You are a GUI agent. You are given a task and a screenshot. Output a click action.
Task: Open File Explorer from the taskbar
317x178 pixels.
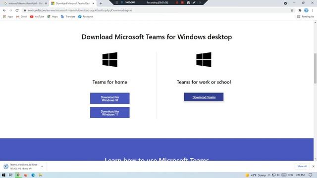point(40,175)
